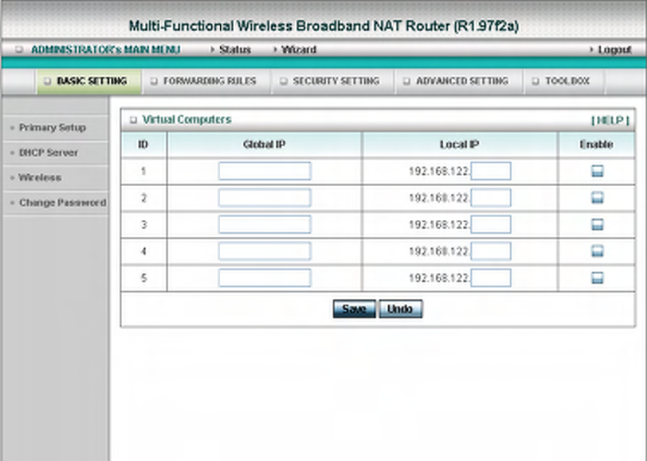This screenshot has width=647, height=461.
Task: Open the SECURITY SETTING tab
Action: click(x=333, y=81)
